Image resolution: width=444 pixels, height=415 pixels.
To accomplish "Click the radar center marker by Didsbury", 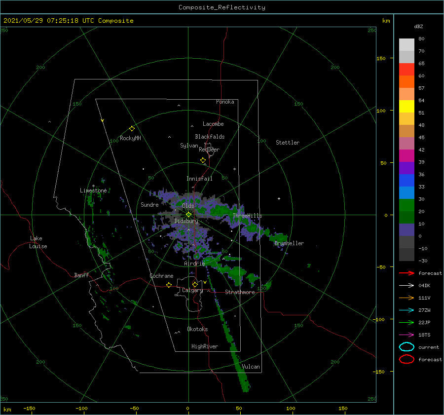I will pos(188,215).
